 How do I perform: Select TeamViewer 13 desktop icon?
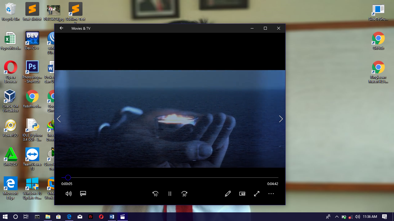coord(32,159)
